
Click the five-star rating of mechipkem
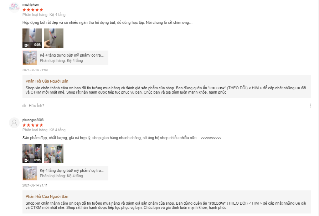click(x=33, y=10)
